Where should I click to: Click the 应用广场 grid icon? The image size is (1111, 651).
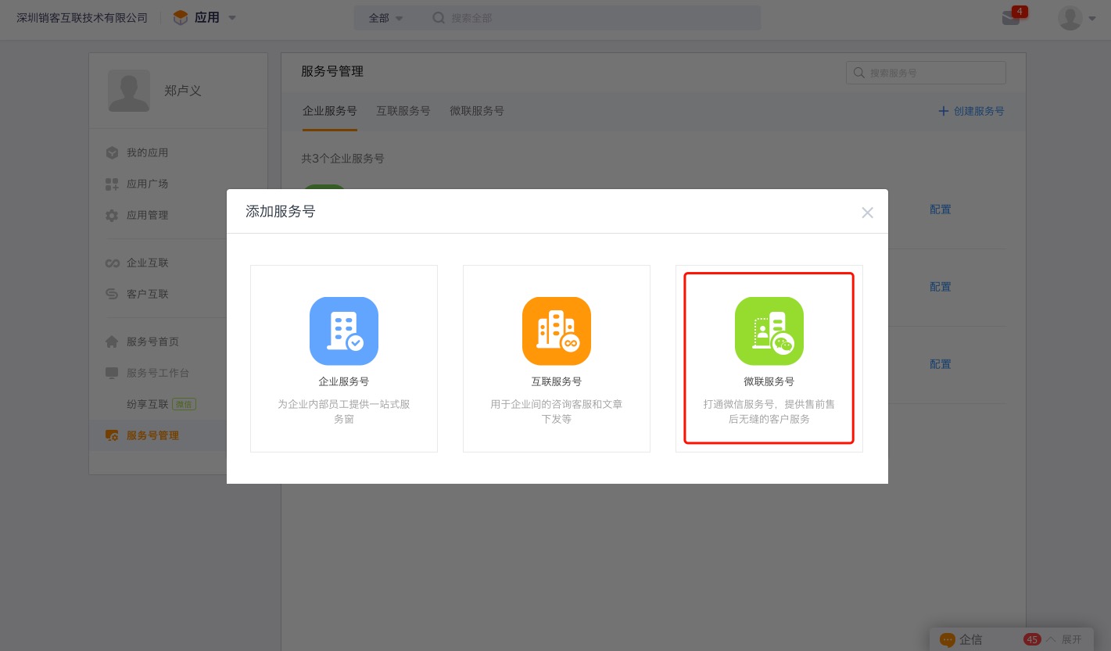click(112, 184)
